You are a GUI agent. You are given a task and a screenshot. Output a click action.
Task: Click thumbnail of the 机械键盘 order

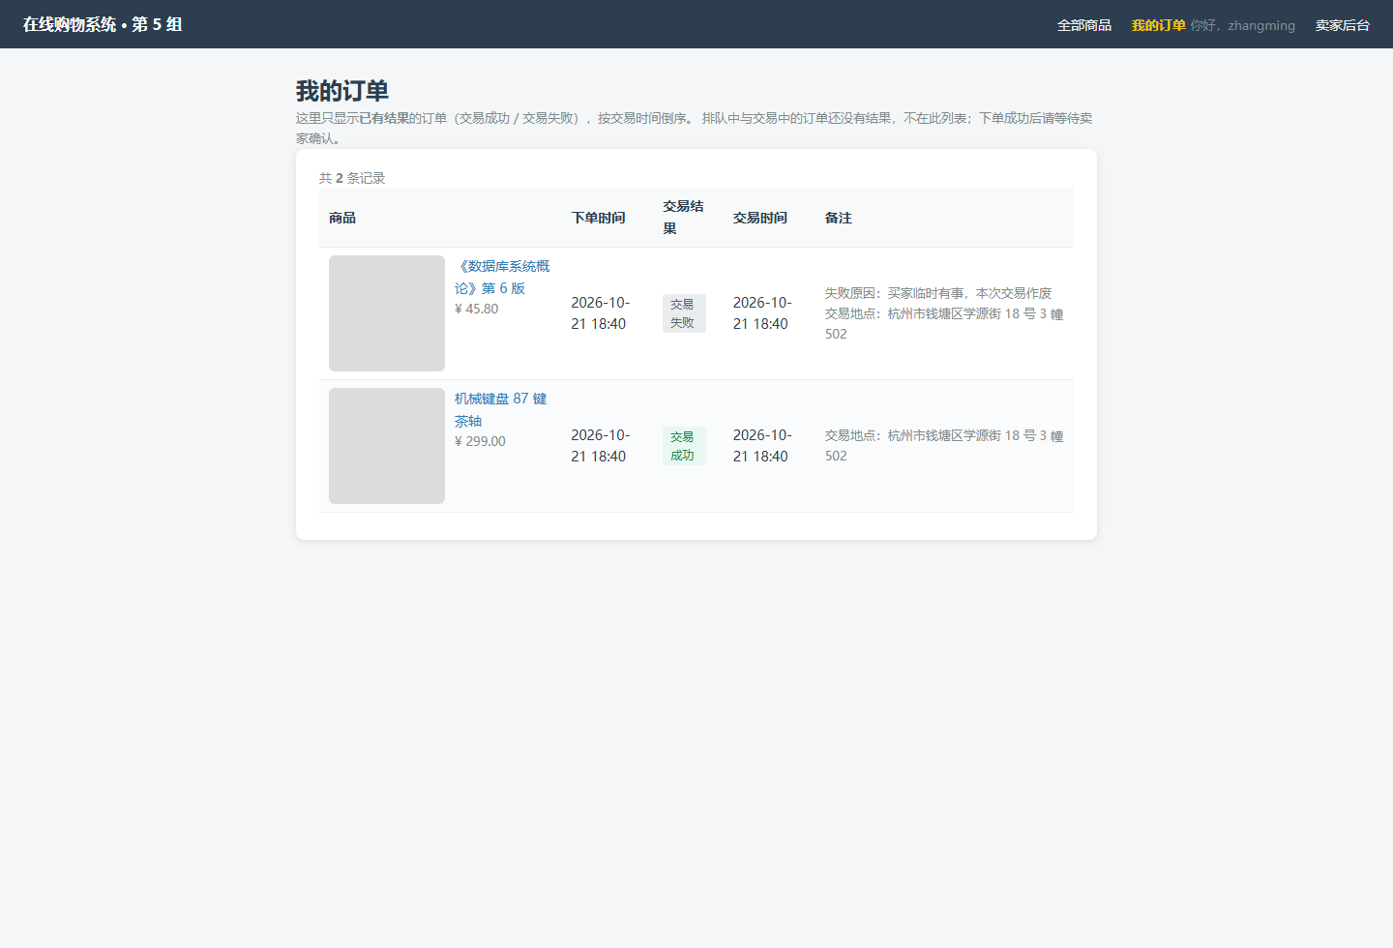pyautogui.click(x=387, y=446)
